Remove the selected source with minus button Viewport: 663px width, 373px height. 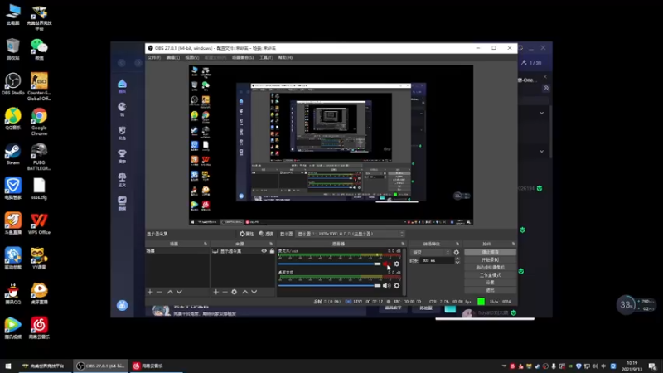tap(225, 292)
